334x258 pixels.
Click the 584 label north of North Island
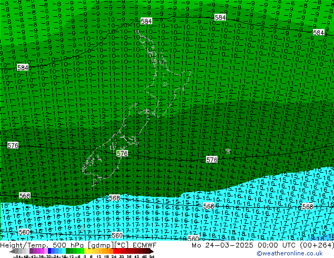[x=146, y=21]
